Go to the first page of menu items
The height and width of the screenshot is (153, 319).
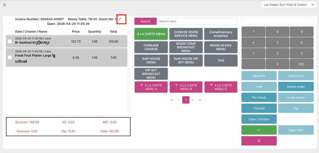pyautogui.click(x=172, y=100)
